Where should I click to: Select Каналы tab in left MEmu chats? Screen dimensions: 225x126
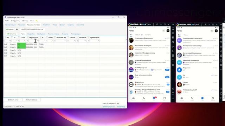pos(148,35)
